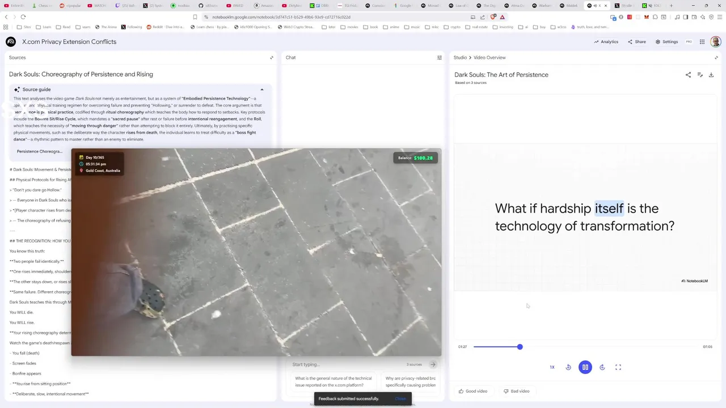726x408 pixels.
Task: Click the video progress slider handle
Action: click(x=520, y=347)
